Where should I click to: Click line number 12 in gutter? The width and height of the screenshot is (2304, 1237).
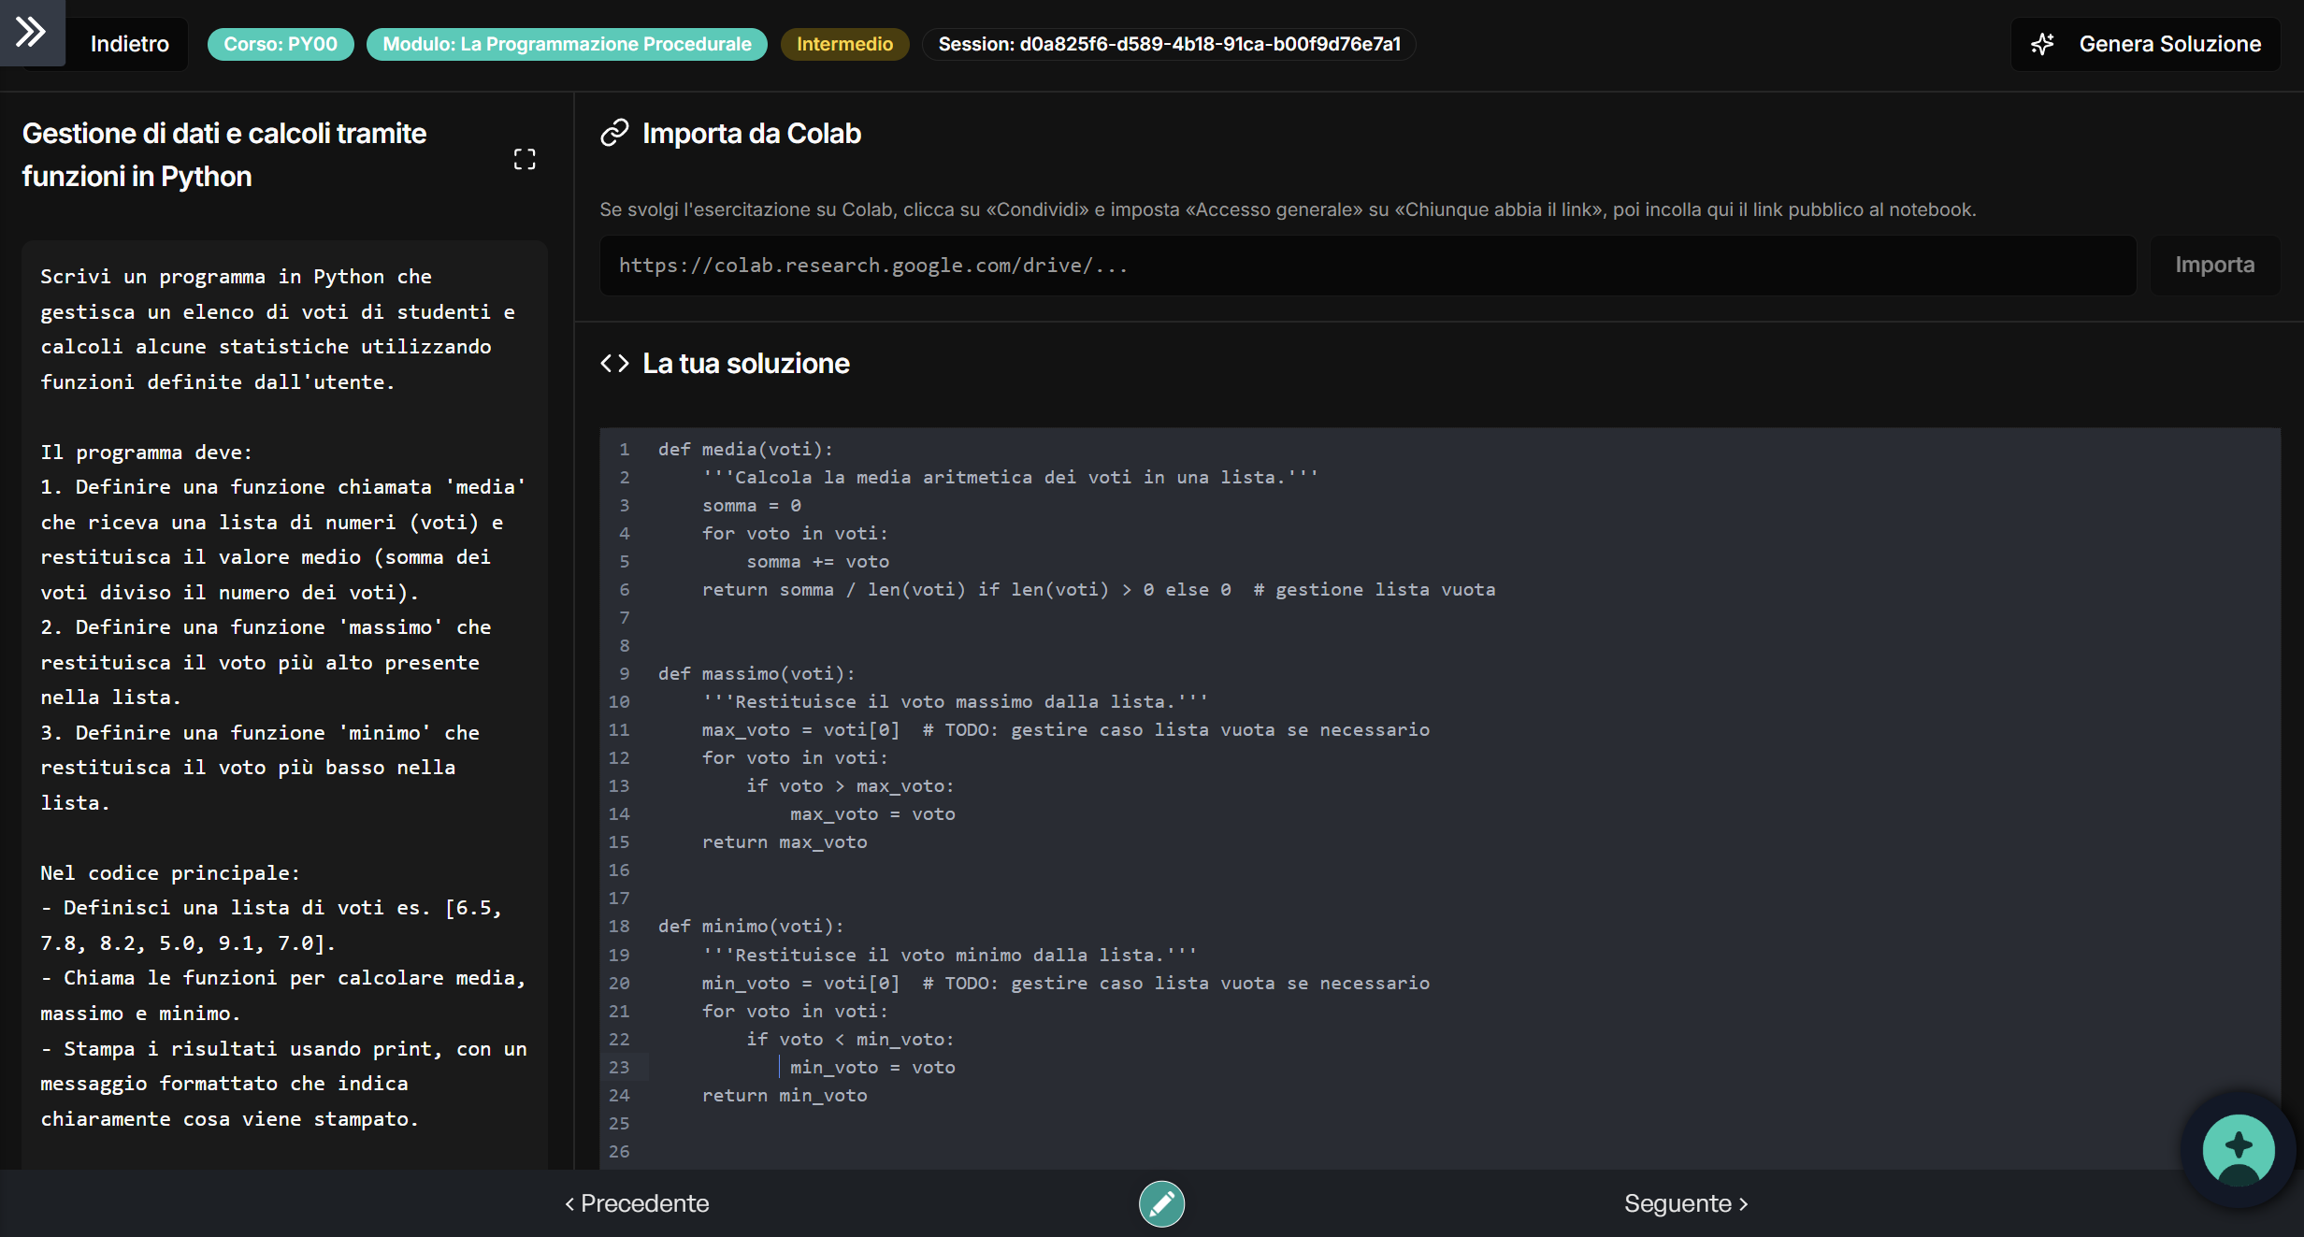pos(619,758)
